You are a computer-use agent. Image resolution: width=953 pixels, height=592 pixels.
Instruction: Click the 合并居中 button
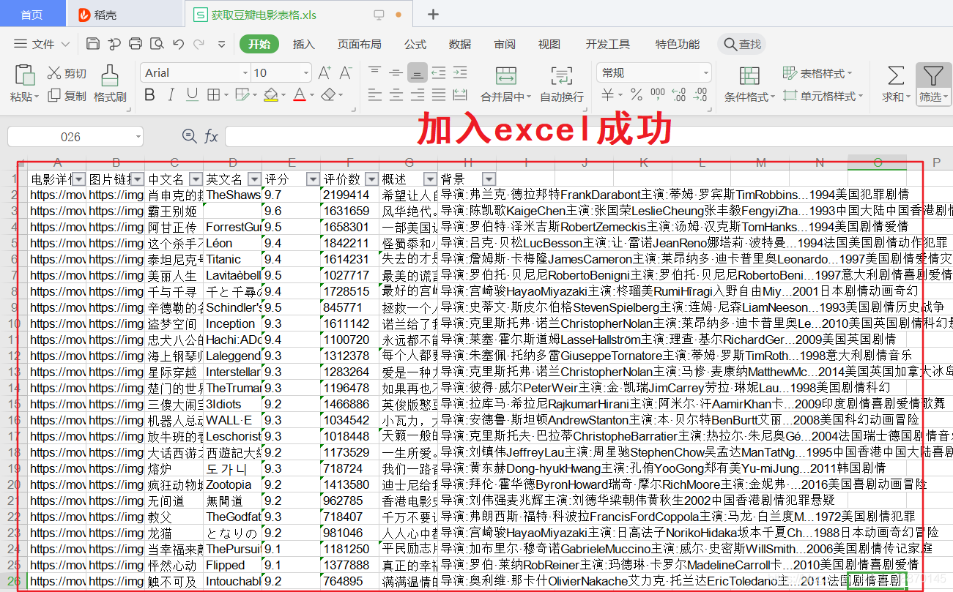[505, 83]
